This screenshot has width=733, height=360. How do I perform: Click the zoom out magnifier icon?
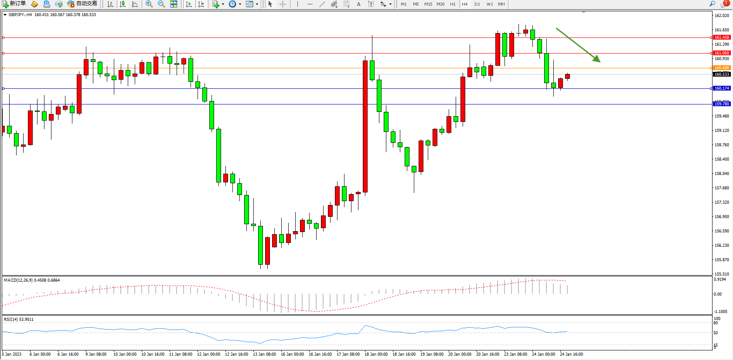(x=161, y=4)
